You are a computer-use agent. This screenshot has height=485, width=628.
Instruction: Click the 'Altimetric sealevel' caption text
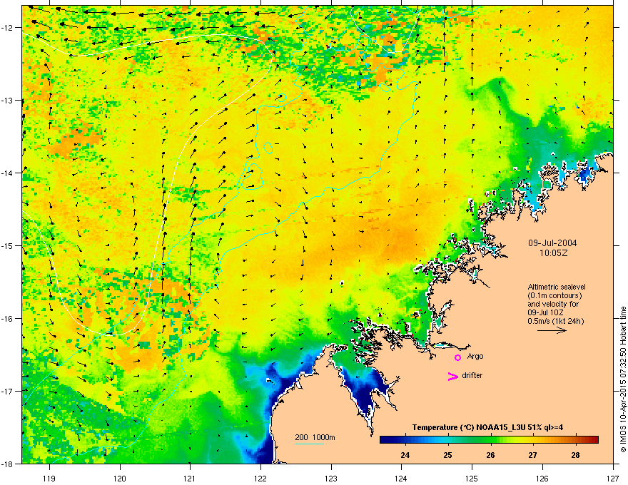[x=557, y=287]
